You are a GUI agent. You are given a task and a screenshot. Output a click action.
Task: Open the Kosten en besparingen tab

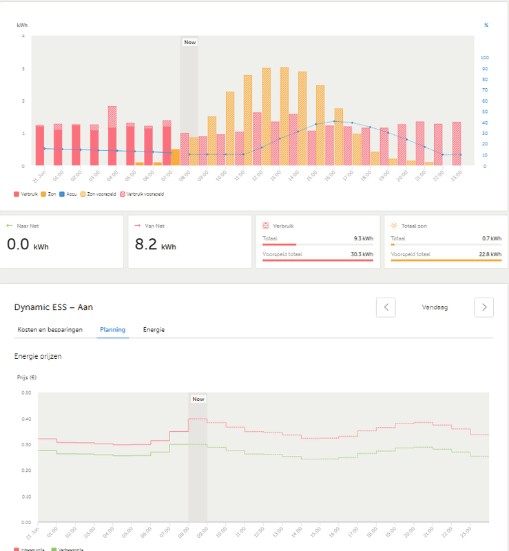[50, 330]
